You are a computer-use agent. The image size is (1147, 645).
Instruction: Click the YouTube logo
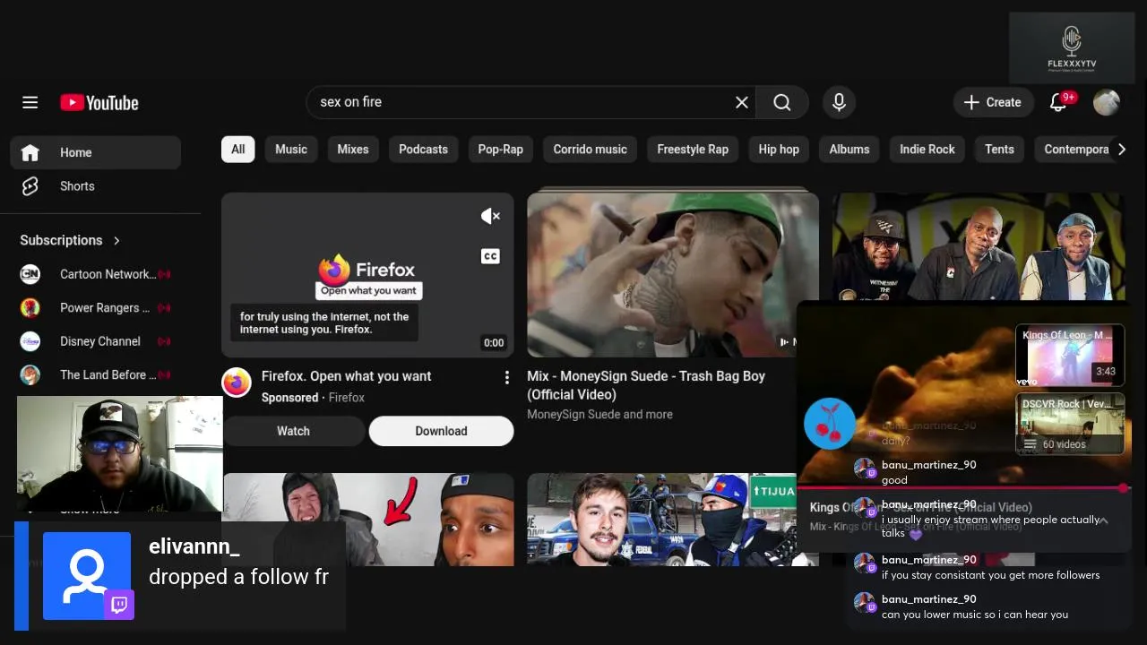[x=99, y=103]
